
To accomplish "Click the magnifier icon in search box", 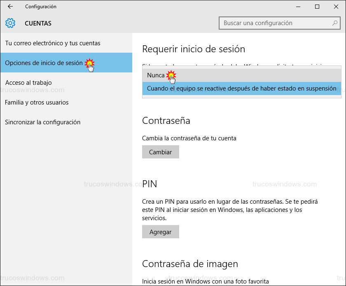I will pos(335,23).
